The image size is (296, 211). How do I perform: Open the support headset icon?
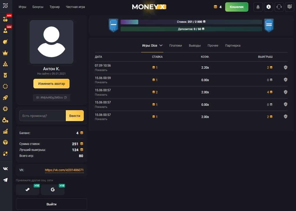coord(279,7)
